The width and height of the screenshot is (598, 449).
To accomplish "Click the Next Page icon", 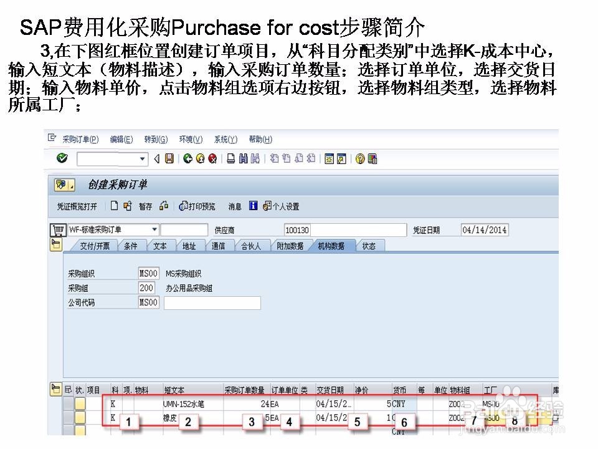I will (x=299, y=158).
